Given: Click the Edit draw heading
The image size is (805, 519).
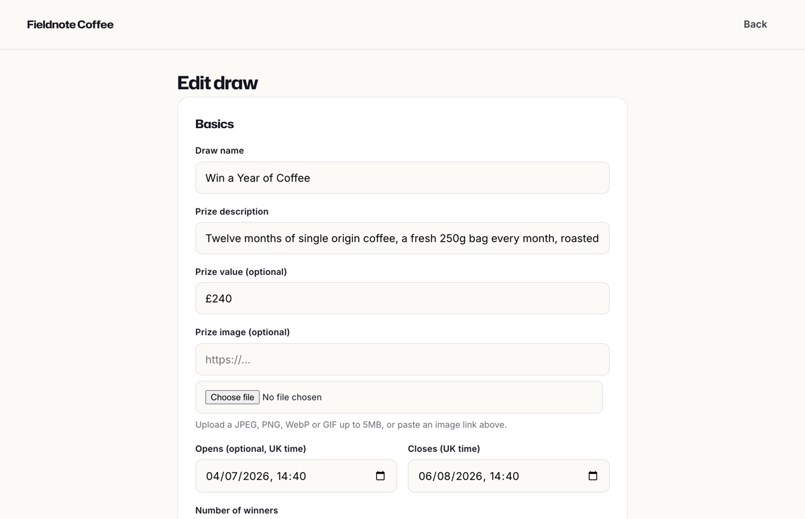Looking at the screenshot, I should [217, 82].
